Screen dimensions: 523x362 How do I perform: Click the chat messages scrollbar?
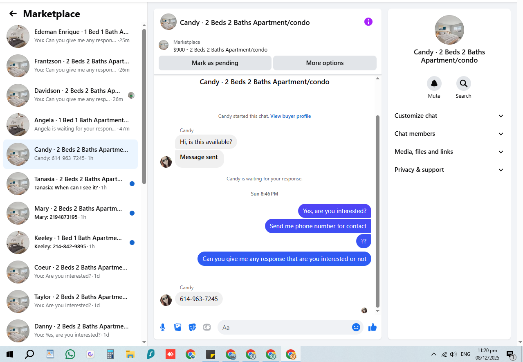377,211
